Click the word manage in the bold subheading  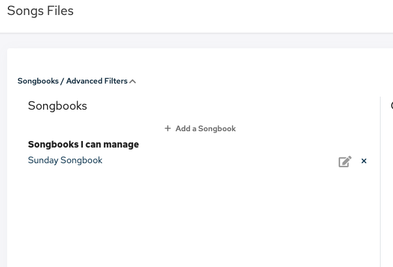tap(122, 144)
